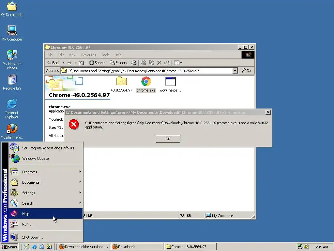The image size is (334, 251).
Task: Open Run... from the Start menu
Action: tap(46, 224)
